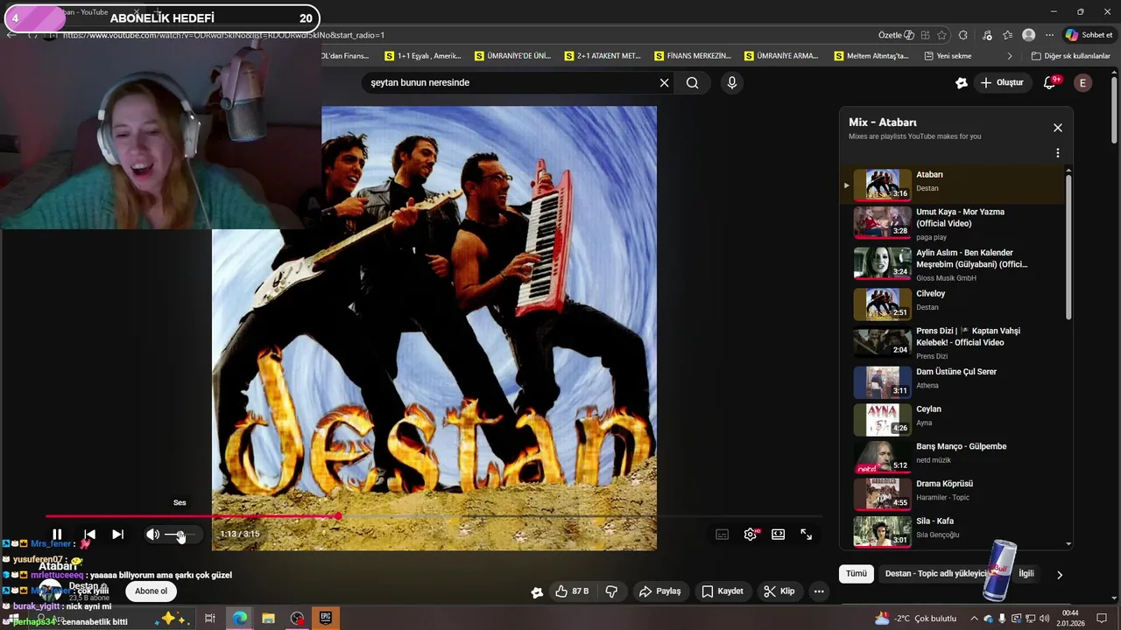The width and height of the screenshot is (1121, 630).
Task: Expand more bookmarks chevron
Action: coord(1010,56)
